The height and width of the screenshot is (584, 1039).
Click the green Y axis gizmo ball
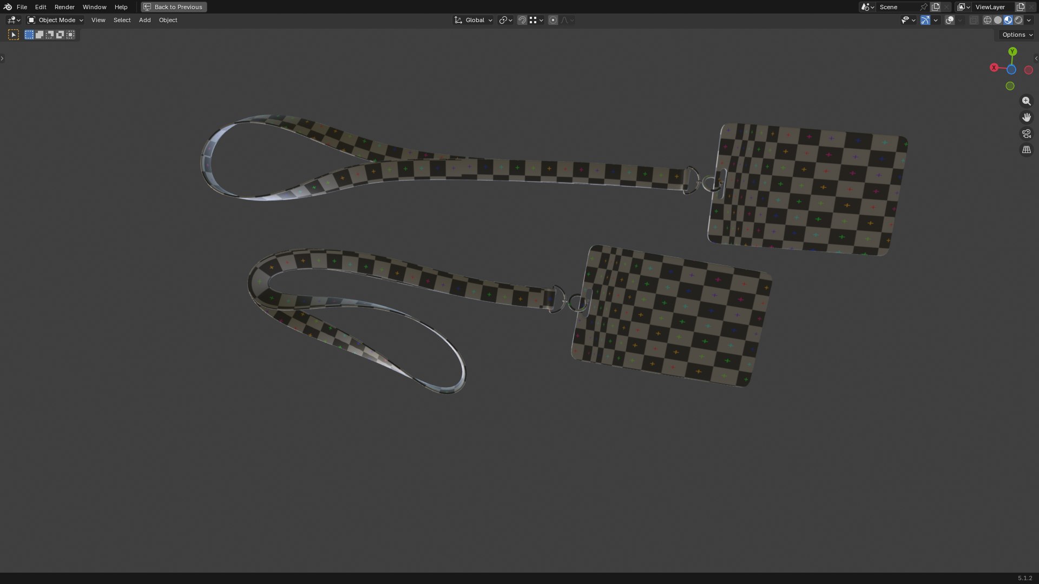[1012, 51]
